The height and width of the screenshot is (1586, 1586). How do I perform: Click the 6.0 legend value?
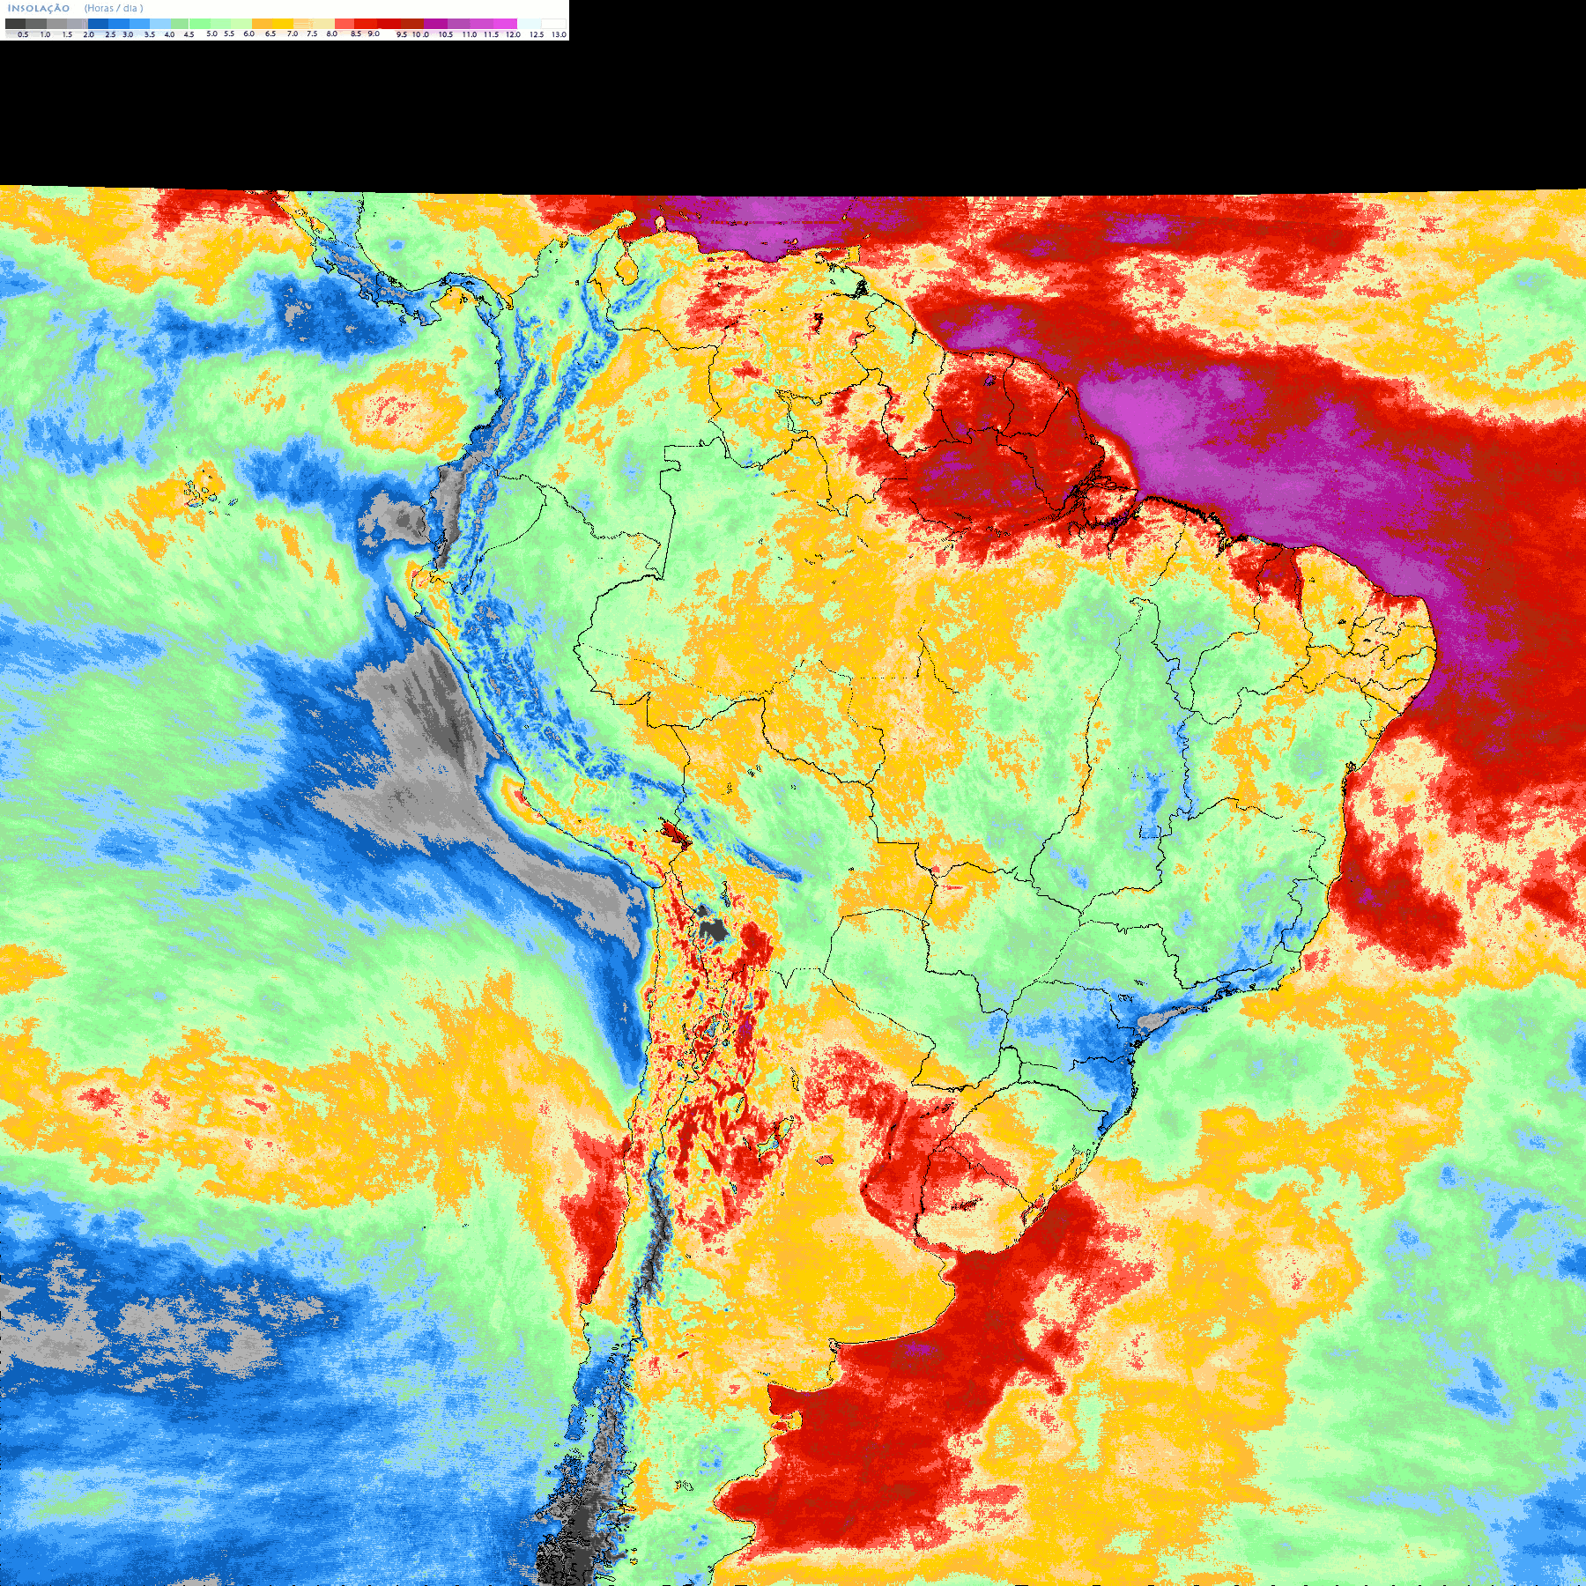(x=248, y=33)
